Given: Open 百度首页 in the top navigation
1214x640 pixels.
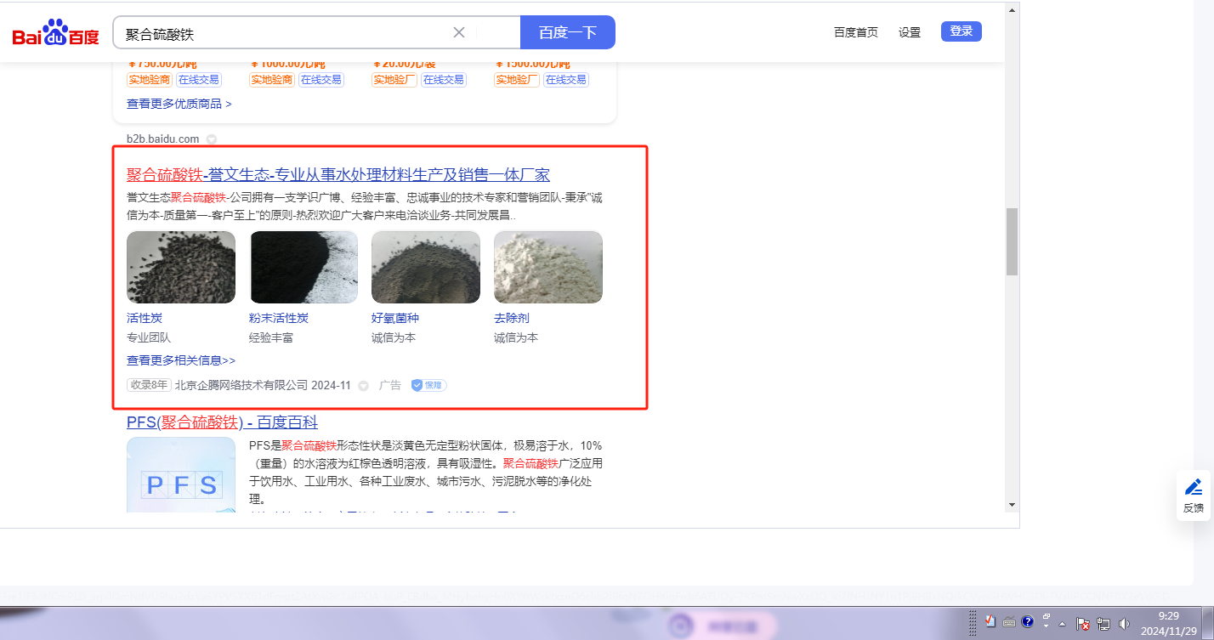Looking at the screenshot, I should click(x=855, y=32).
